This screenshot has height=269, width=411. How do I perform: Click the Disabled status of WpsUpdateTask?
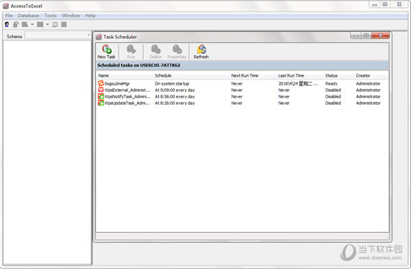pos(333,103)
